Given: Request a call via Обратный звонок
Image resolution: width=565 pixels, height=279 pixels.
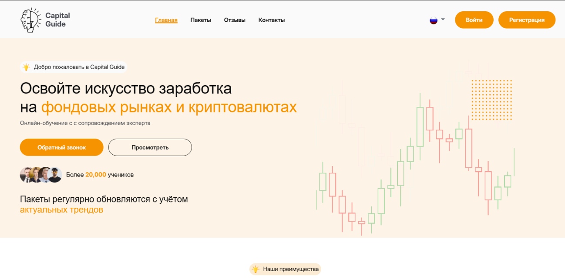Looking at the screenshot, I should [x=61, y=147].
